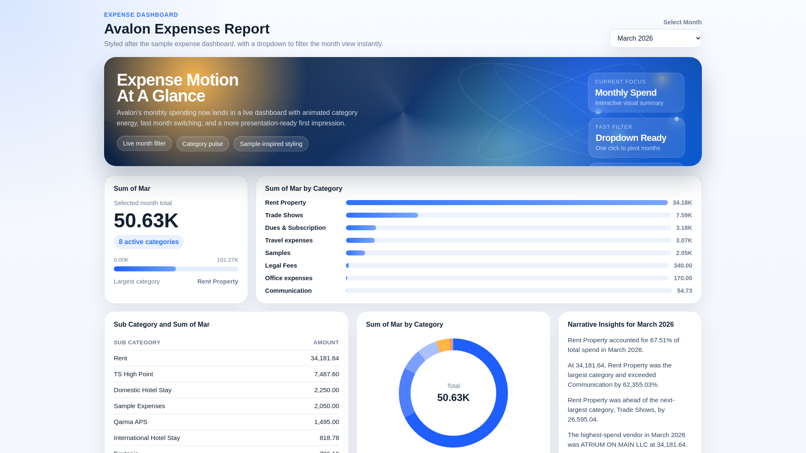Select the Dues & Subscription row label
Screen dimensions: 806x453
pos(295,228)
